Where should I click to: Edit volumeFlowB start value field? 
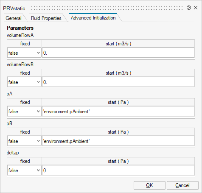coord(118,82)
